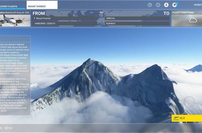Click the FROM heading label

[39, 13]
